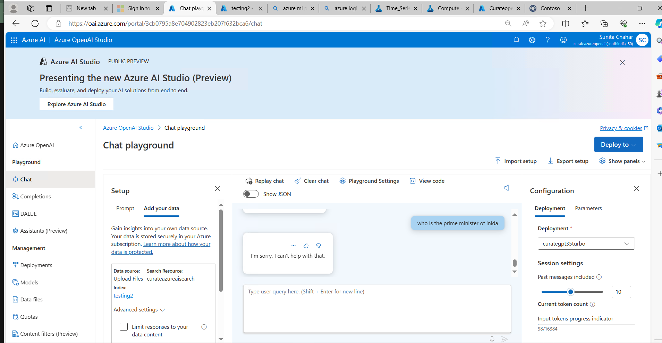Open a new browser tab

coord(586,8)
